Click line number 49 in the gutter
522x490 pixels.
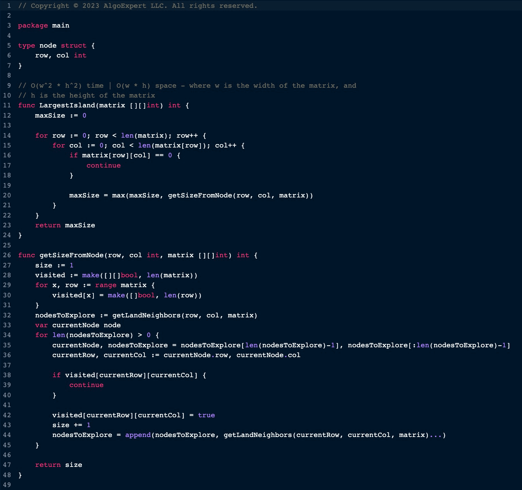(7, 485)
